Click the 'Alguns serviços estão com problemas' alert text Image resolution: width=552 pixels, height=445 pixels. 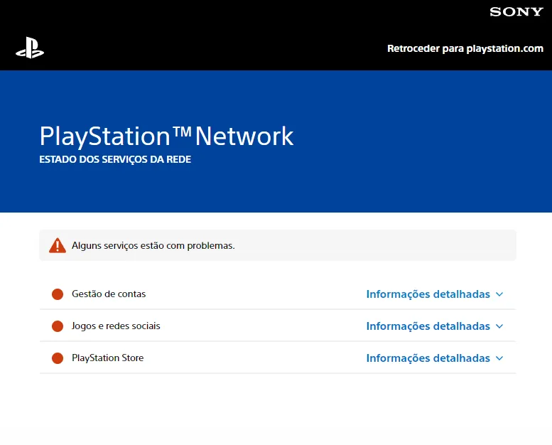(153, 245)
